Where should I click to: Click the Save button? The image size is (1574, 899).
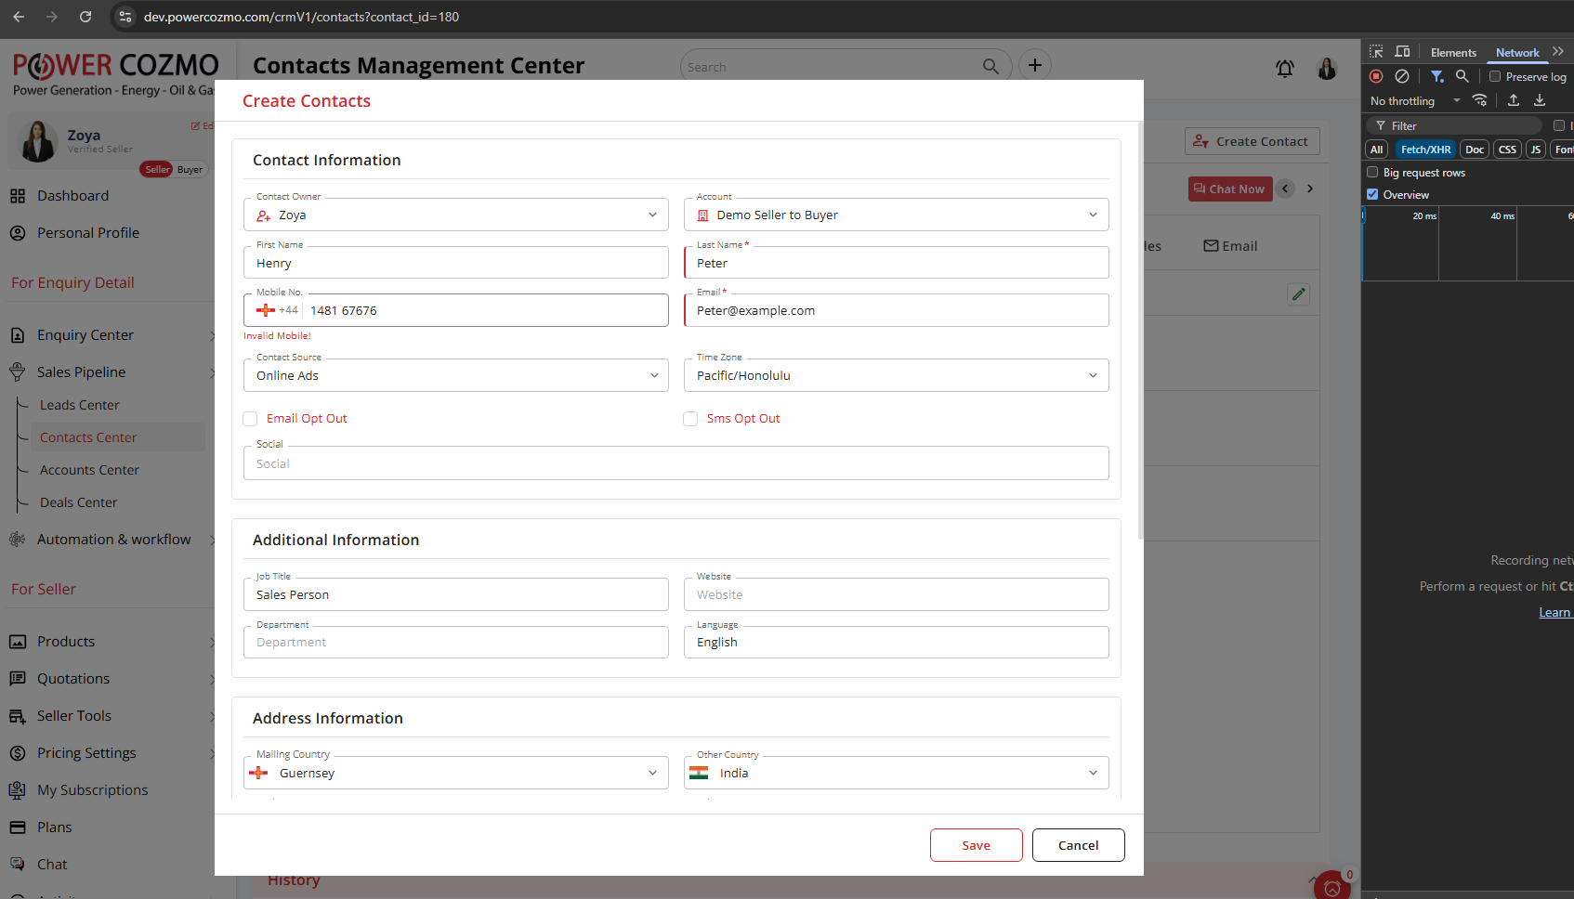coord(976,845)
